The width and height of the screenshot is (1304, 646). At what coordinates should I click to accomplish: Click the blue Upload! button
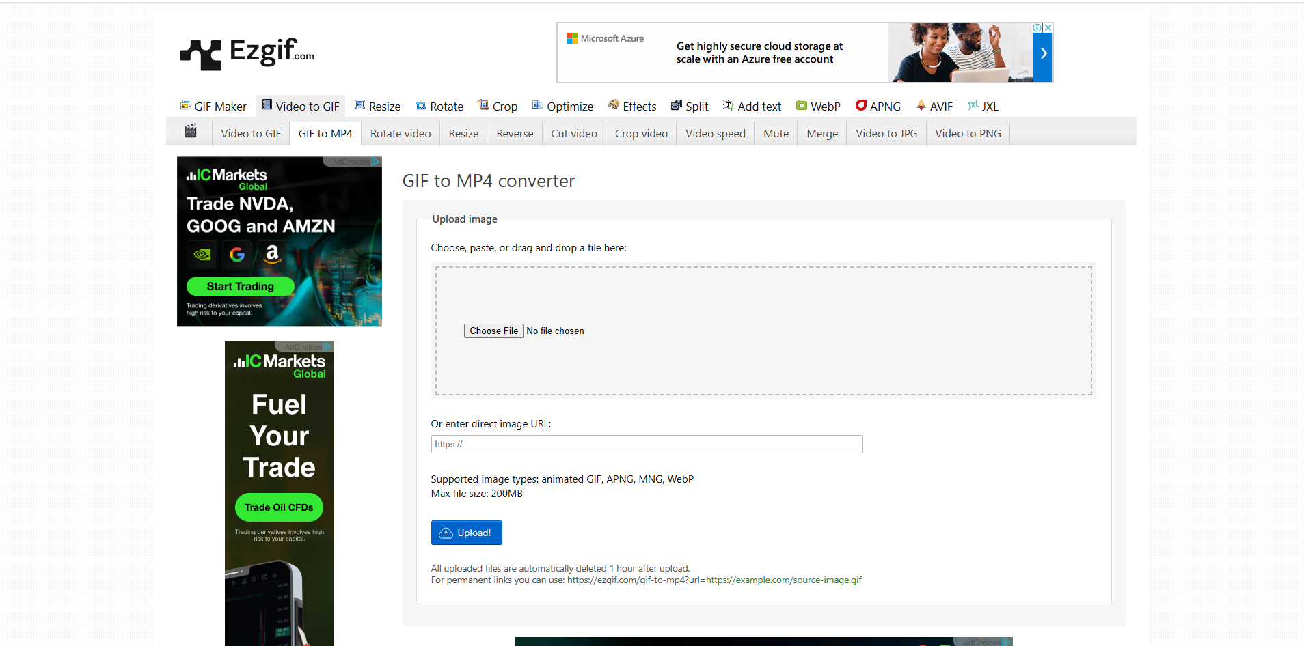click(467, 533)
